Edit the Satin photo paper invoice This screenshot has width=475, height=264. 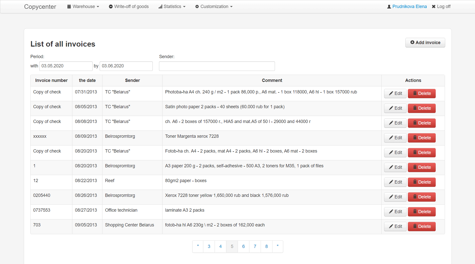[x=395, y=108]
